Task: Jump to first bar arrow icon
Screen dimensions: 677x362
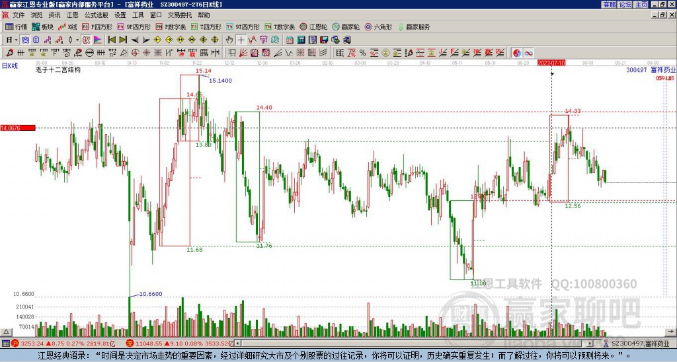Action: (x=111, y=40)
